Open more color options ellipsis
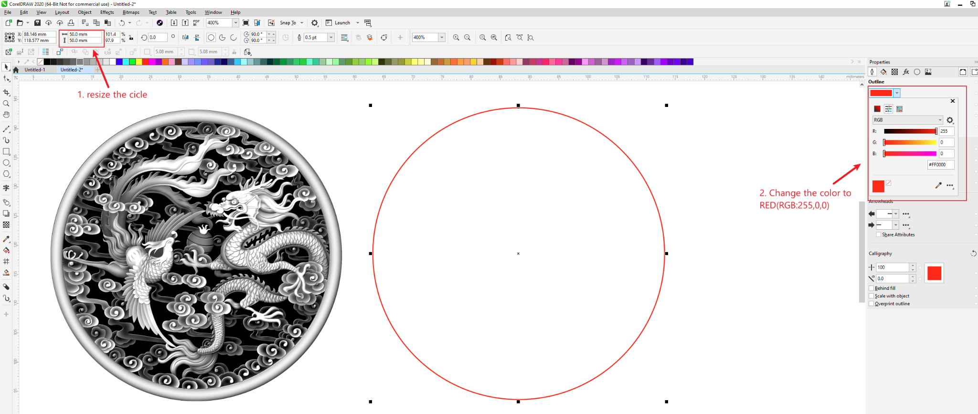 tap(950, 186)
